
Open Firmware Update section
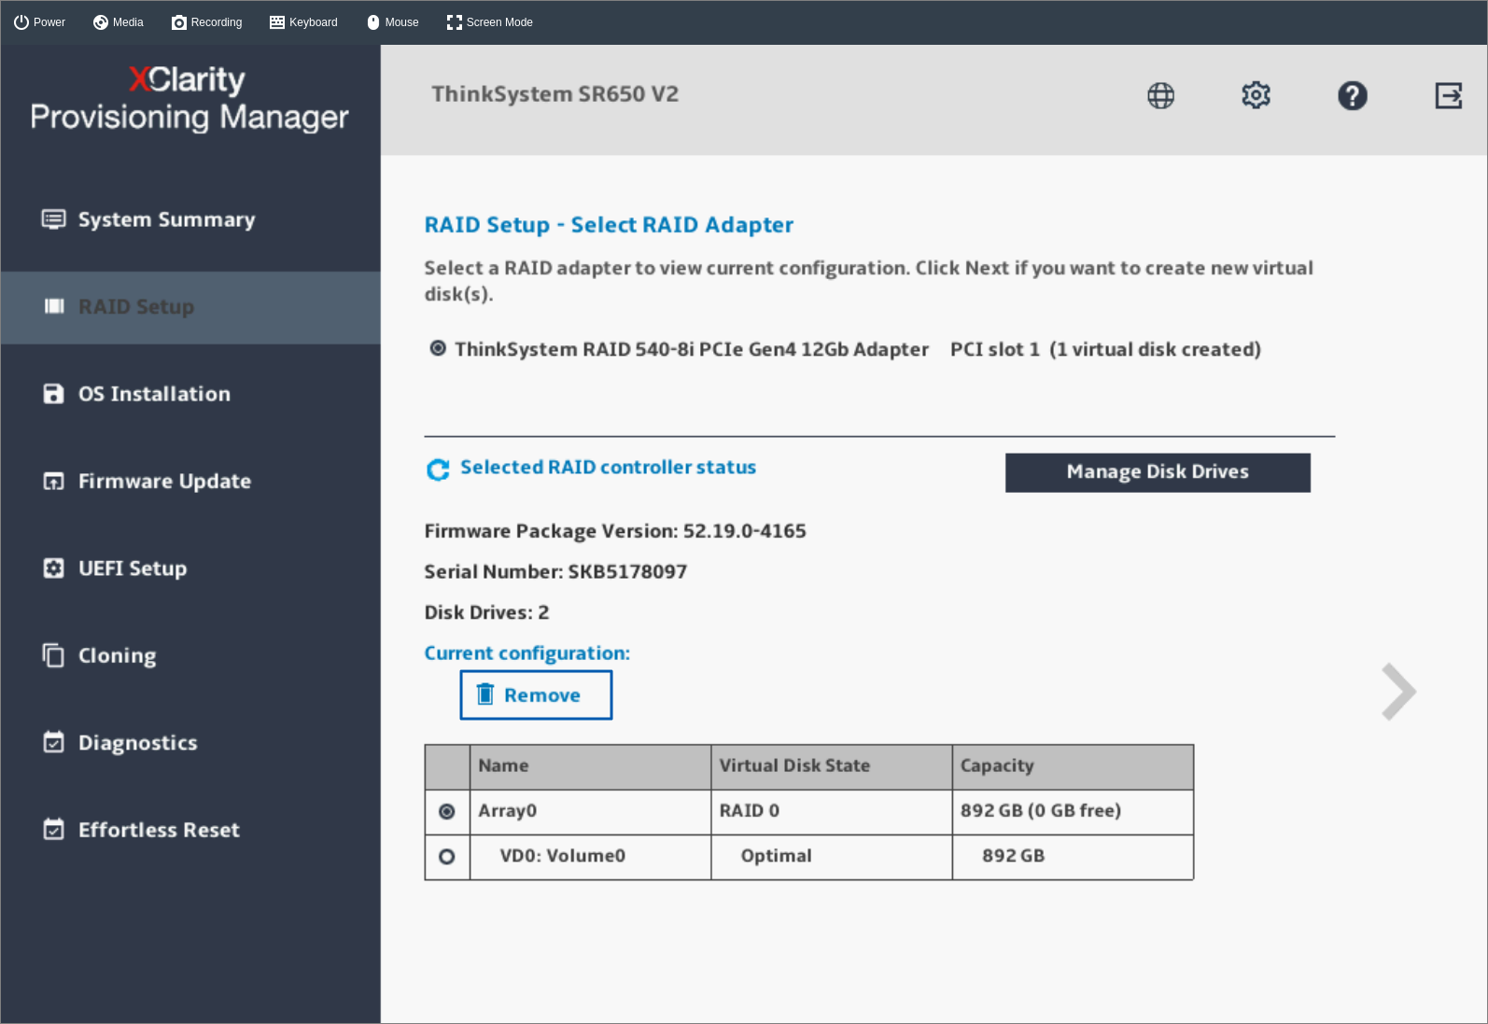[x=190, y=482]
